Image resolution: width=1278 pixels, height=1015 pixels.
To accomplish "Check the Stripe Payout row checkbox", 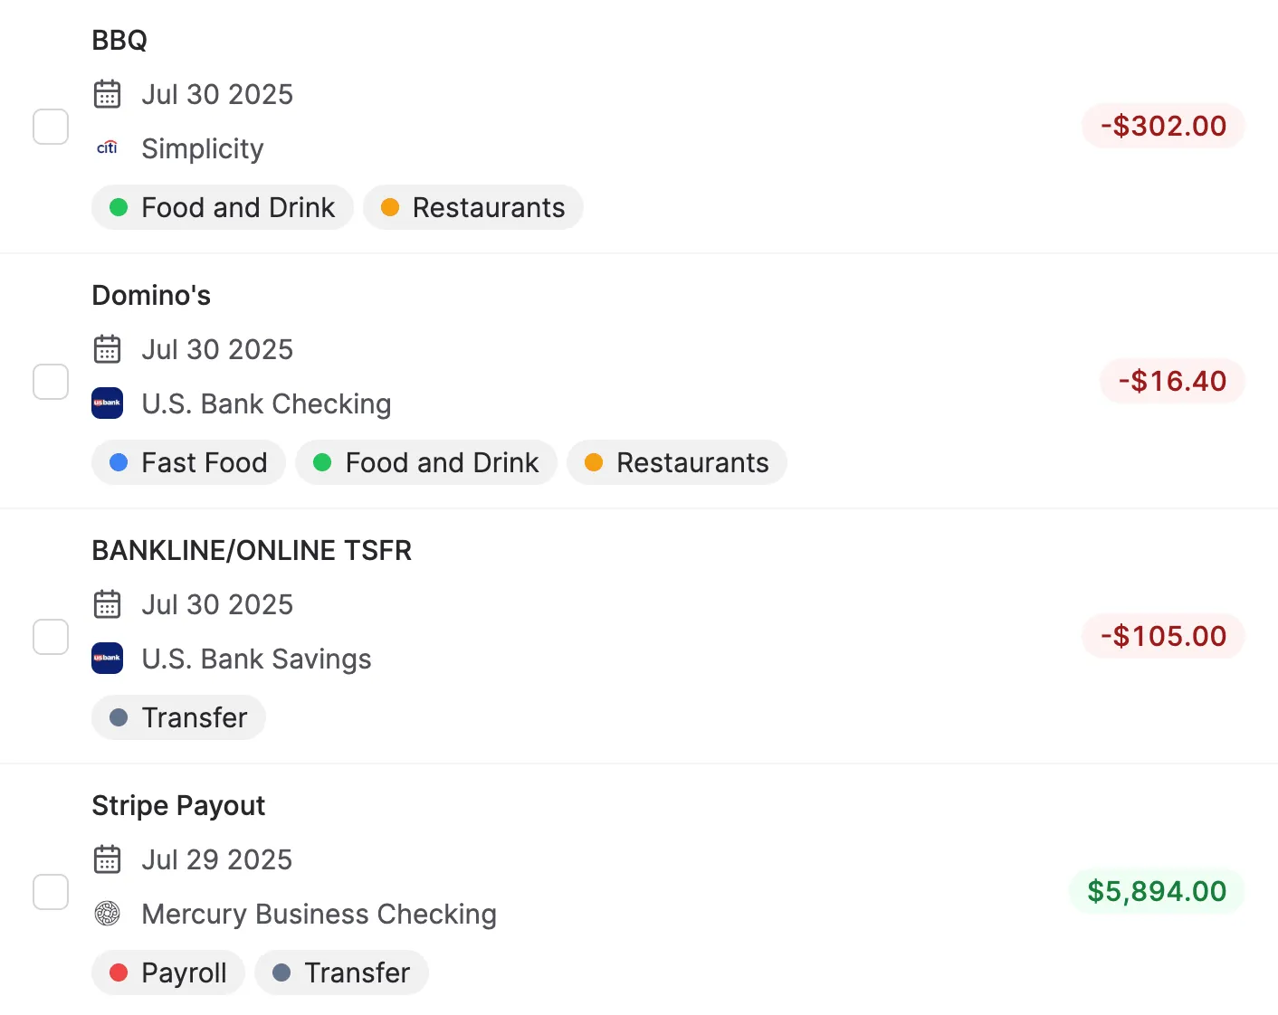I will tap(51, 892).
